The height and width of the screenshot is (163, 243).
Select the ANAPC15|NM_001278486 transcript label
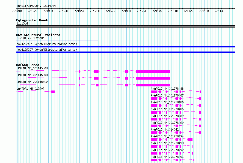(x=167, y=102)
